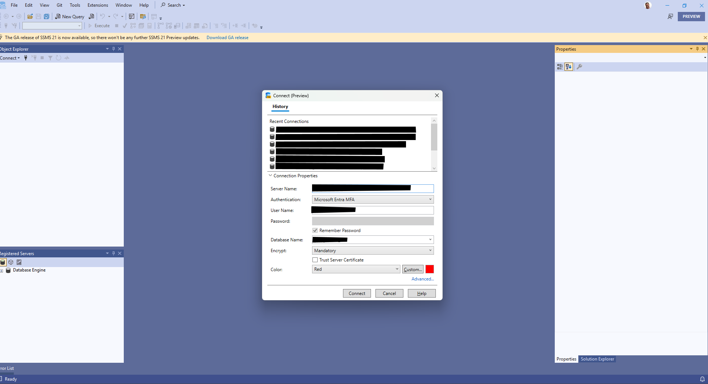708x384 pixels.
Task: Click the New Query toolbar button
Action: click(x=70, y=16)
